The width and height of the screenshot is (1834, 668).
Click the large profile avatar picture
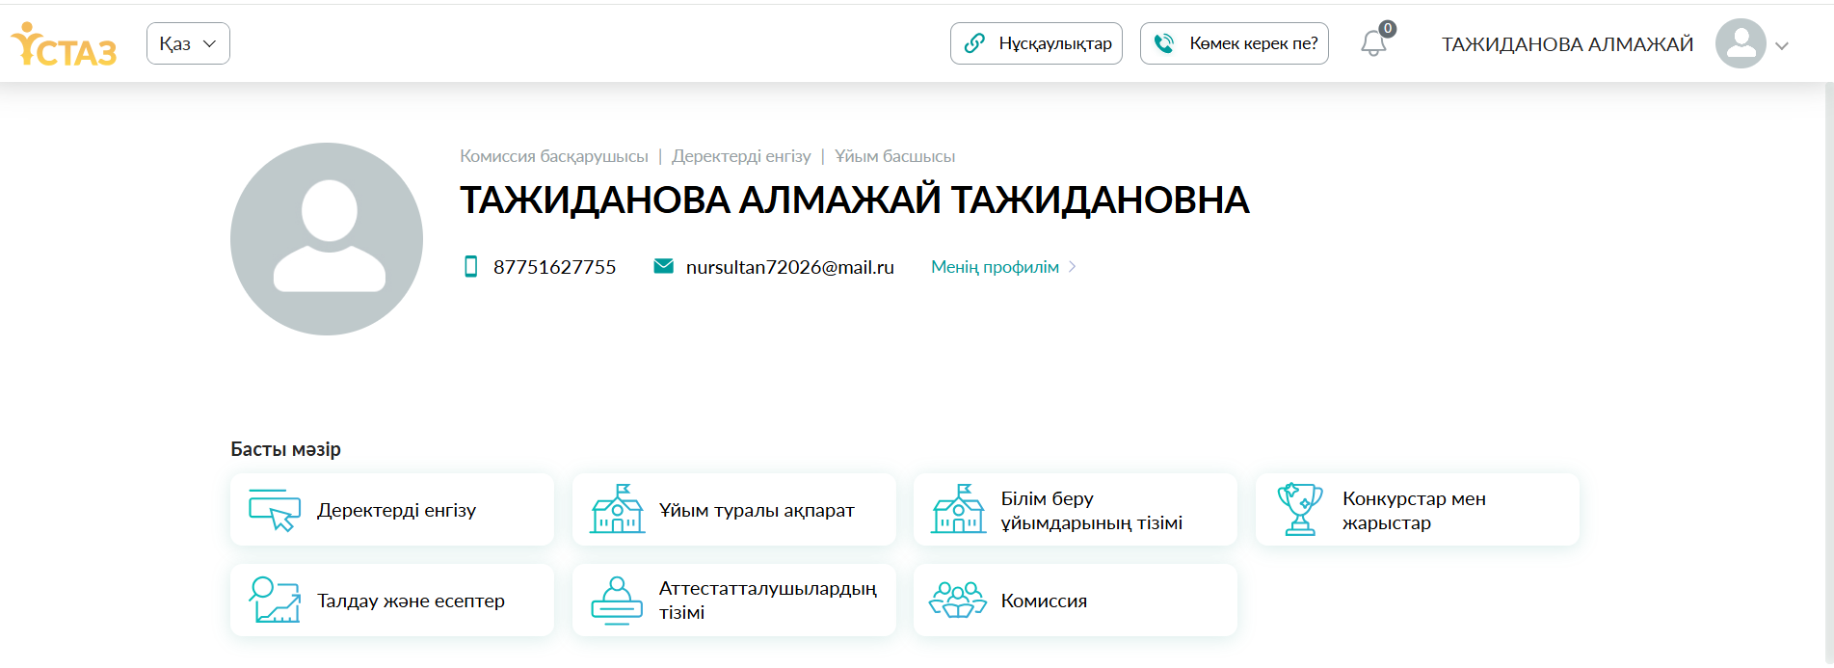point(327,239)
